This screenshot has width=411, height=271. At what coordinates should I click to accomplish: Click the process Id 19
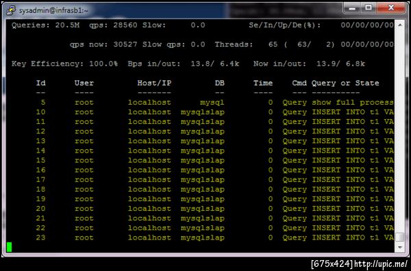coord(40,199)
